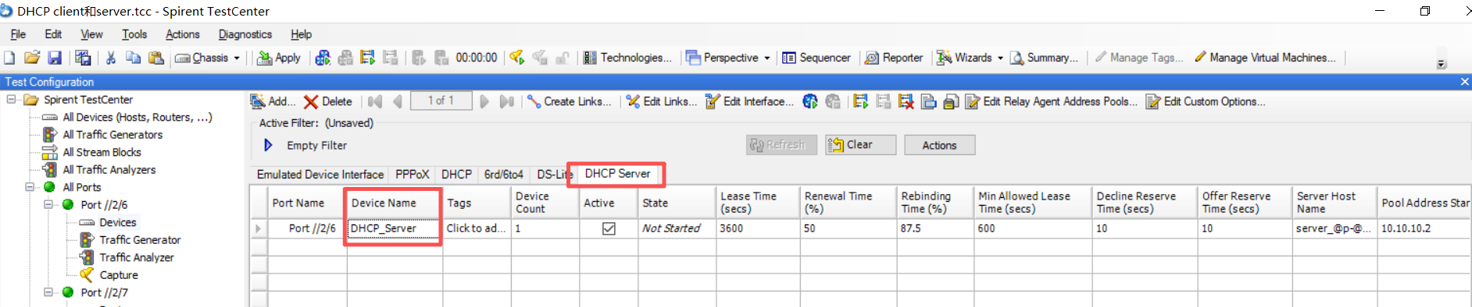Screen dimensions: 1472x307
Task: Click the Paste clipboard icon
Action: [x=156, y=58]
